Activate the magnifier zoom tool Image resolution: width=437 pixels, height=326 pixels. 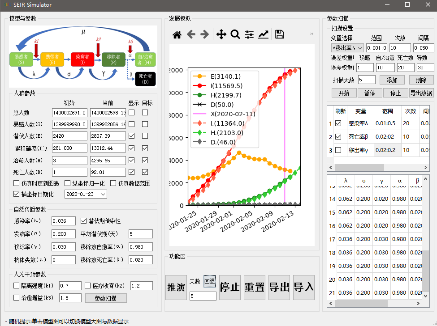(235, 34)
